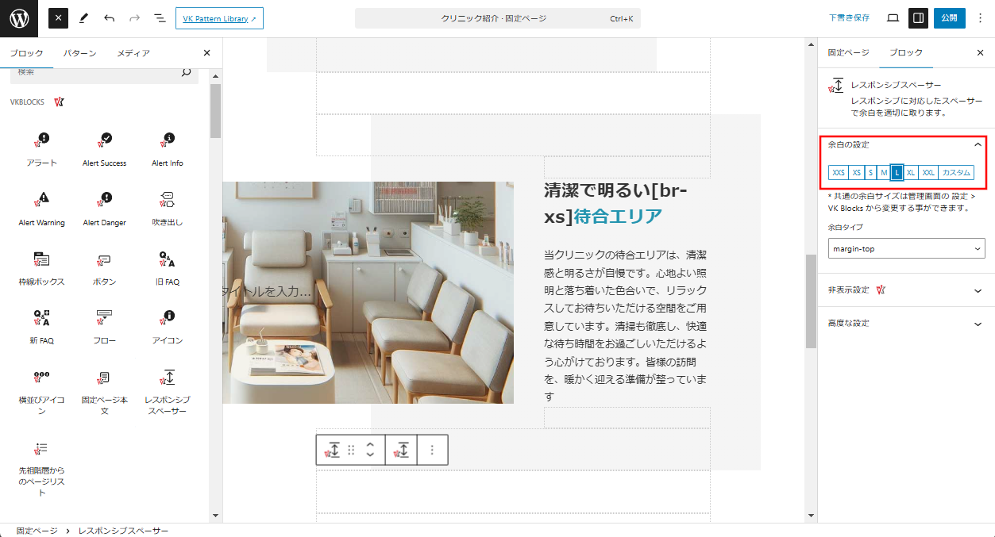The height and width of the screenshot is (537, 995).
Task: Open the VK Pattern Library link
Action: pos(219,18)
